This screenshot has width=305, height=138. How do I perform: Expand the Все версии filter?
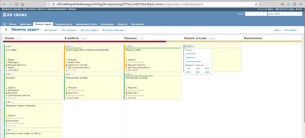pos(51,30)
